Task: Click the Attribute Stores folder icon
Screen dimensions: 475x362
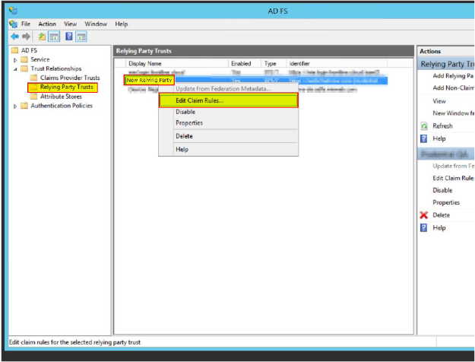Action: tap(33, 97)
